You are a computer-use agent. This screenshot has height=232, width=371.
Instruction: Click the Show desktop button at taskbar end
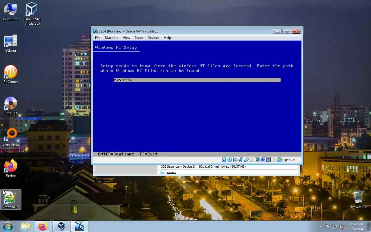click(369, 226)
